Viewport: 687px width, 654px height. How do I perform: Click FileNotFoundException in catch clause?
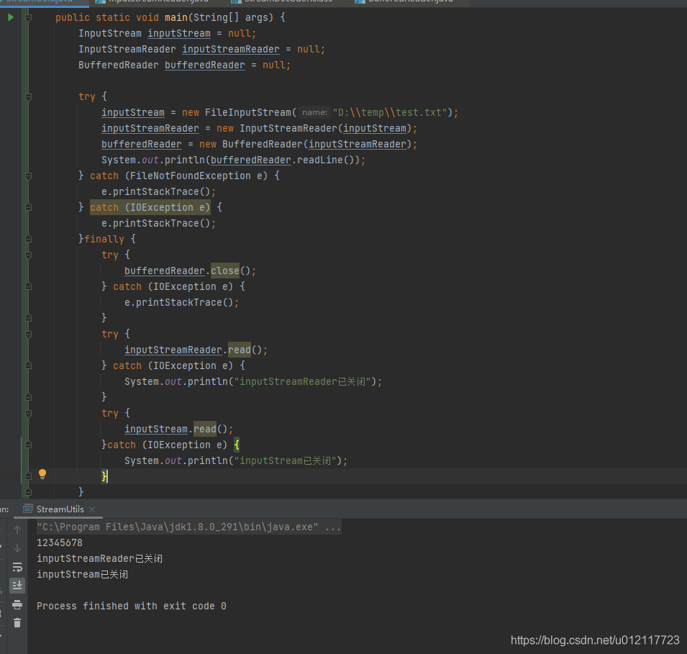[191, 176]
